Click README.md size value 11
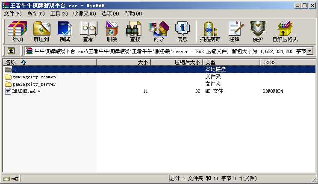 point(145,91)
